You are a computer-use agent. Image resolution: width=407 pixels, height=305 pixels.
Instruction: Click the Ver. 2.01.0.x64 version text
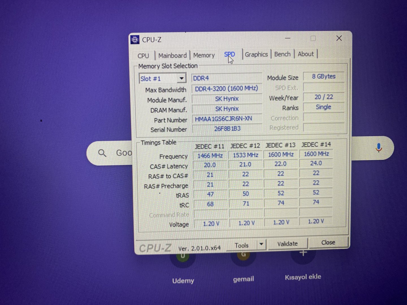click(199, 248)
